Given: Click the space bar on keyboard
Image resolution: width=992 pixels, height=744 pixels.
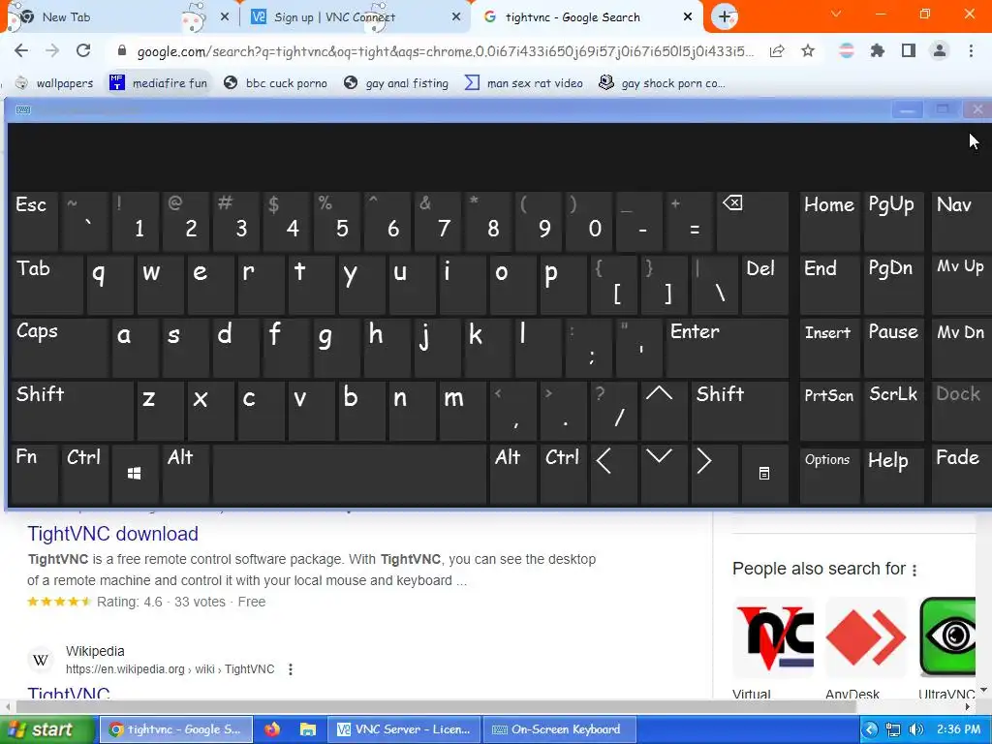Looking at the screenshot, I should click(349, 474).
